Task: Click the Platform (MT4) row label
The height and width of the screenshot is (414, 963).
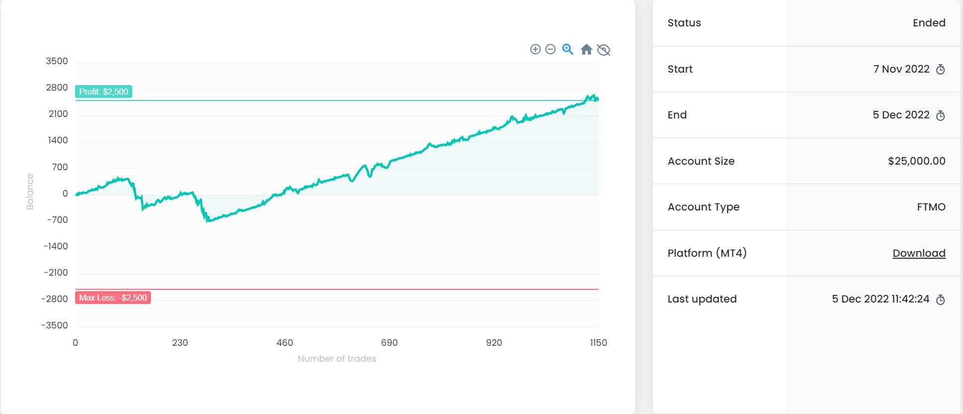Action: (x=707, y=253)
